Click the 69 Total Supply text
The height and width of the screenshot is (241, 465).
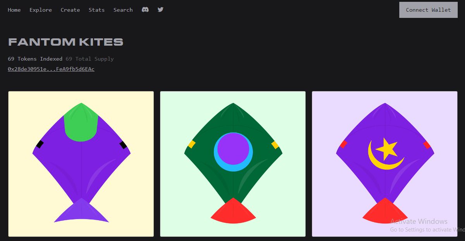click(x=90, y=59)
